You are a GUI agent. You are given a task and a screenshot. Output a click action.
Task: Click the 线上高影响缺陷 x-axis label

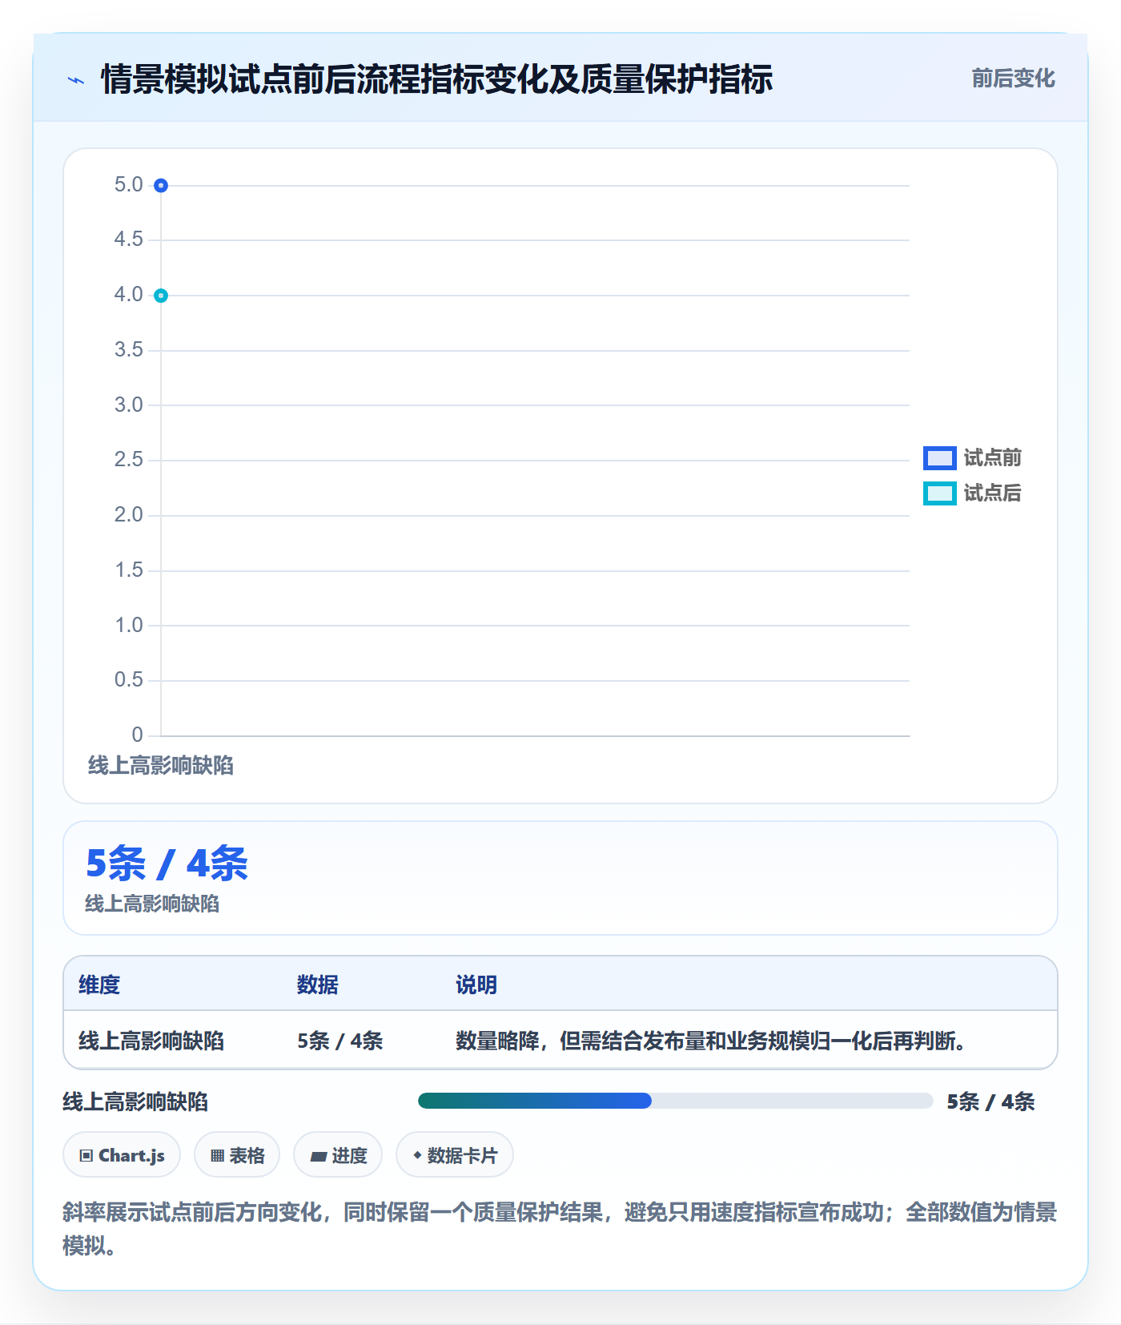point(161,765)
